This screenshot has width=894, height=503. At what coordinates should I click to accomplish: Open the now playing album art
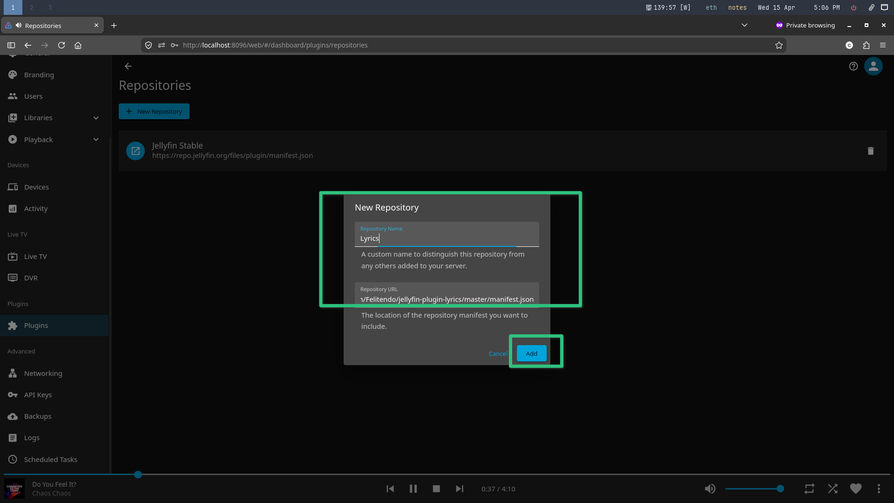[14, 489]
